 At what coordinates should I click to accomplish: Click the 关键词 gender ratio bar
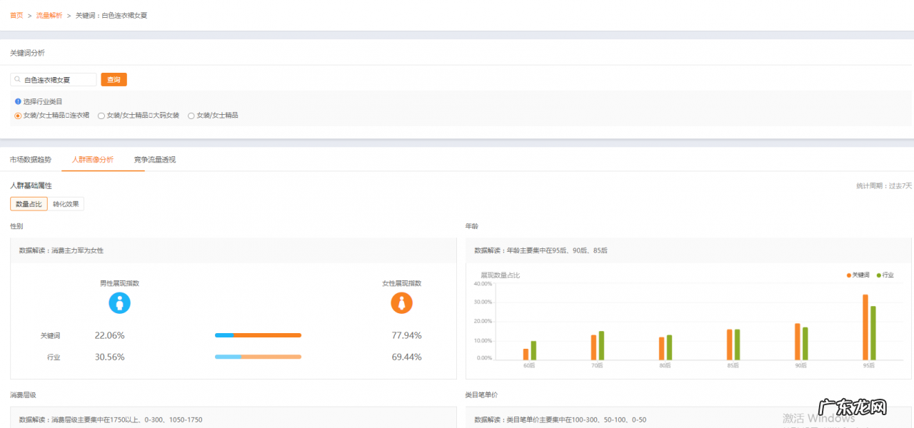(x=258, y=335)
